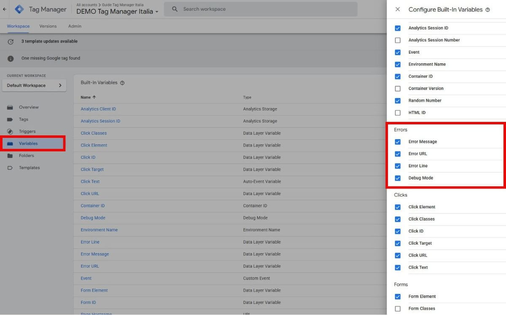Enable the HTML ID variable
Viewport: 506px width, 315px height.
397,113
